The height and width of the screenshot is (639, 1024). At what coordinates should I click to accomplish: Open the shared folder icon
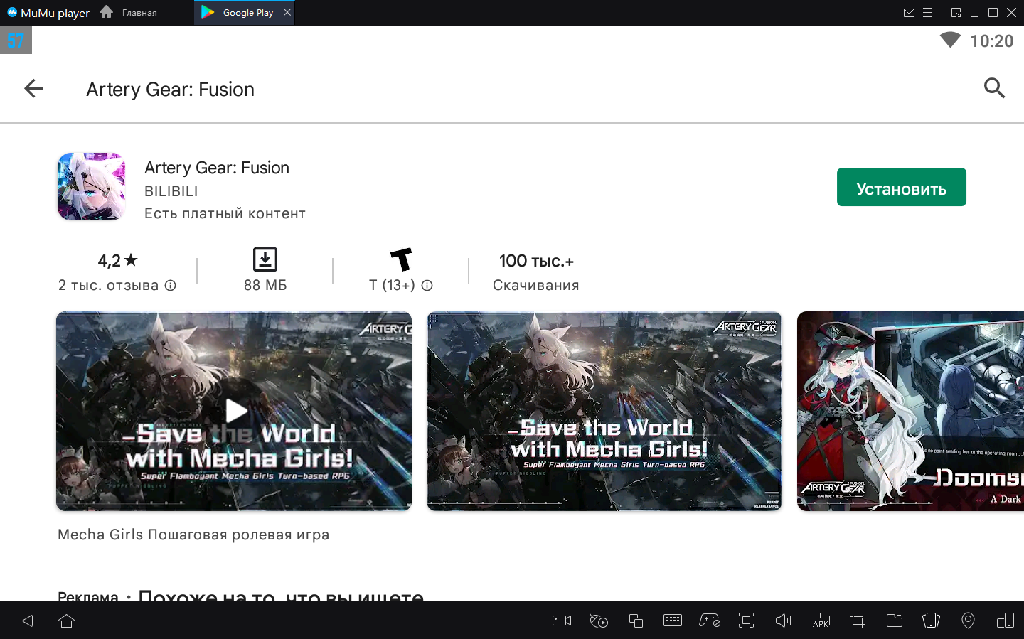[x=894, y=621]
